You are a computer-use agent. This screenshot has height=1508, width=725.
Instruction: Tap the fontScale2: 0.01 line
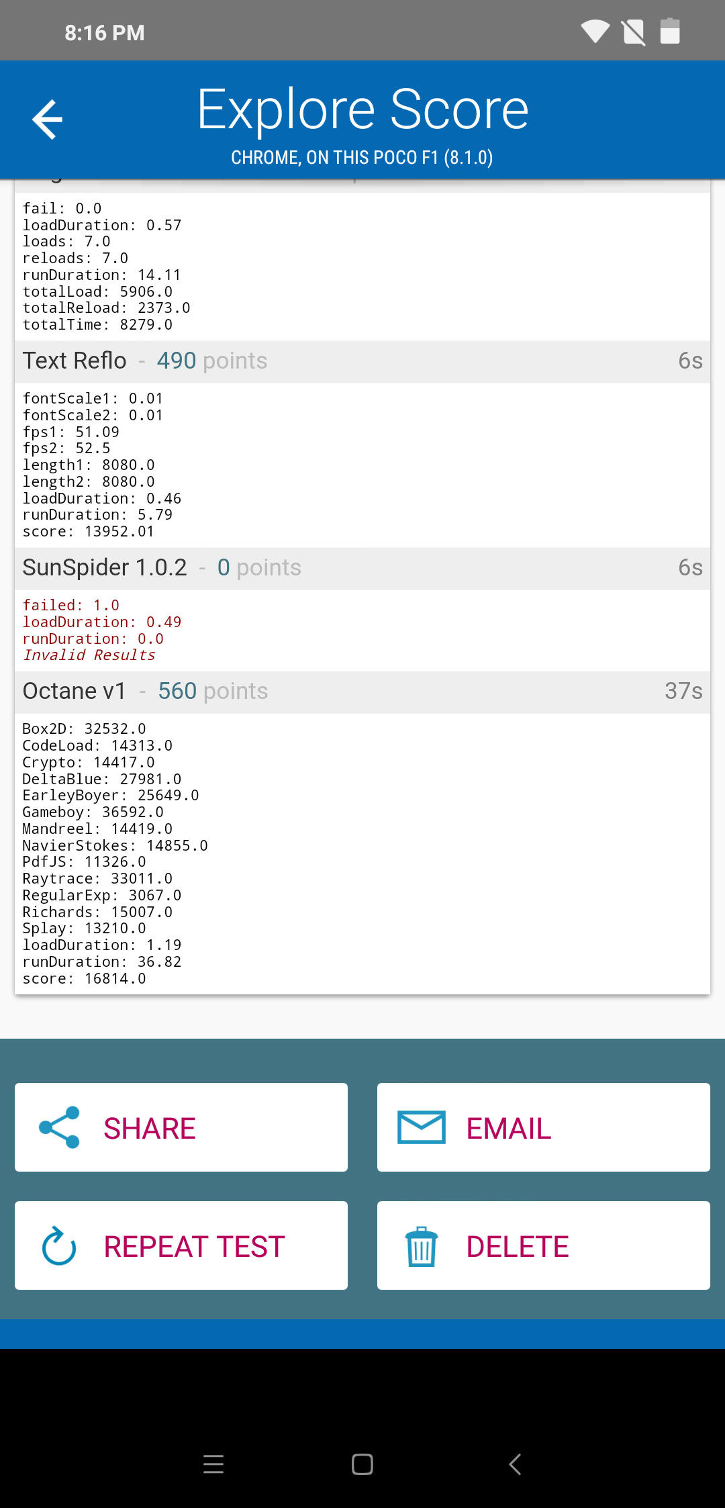pos(93,416)
